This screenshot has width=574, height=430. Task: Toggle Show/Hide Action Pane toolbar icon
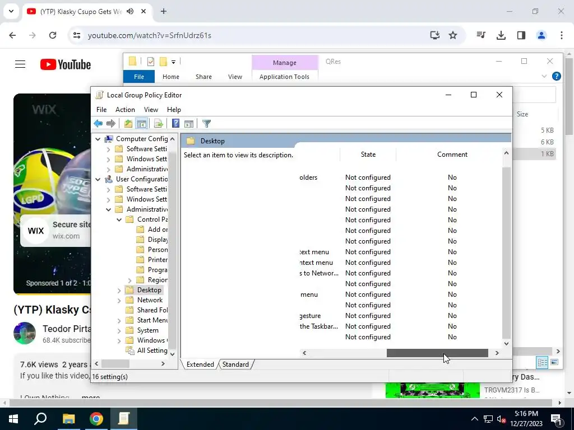coord(189,124)
